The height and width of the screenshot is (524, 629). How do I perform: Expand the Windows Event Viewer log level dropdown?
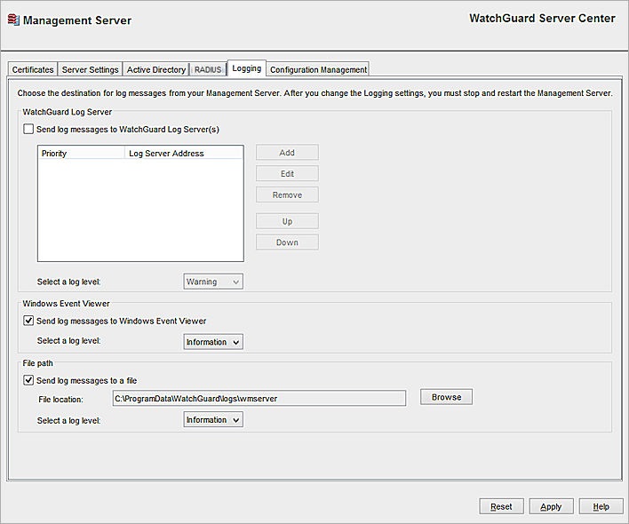tap(213, 342)
